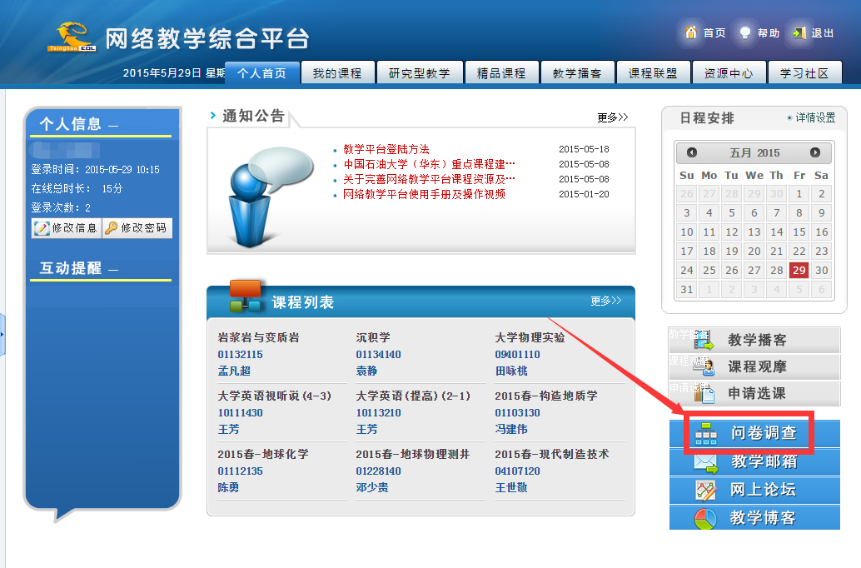Click the 修改密码 button

pos(137,227)
